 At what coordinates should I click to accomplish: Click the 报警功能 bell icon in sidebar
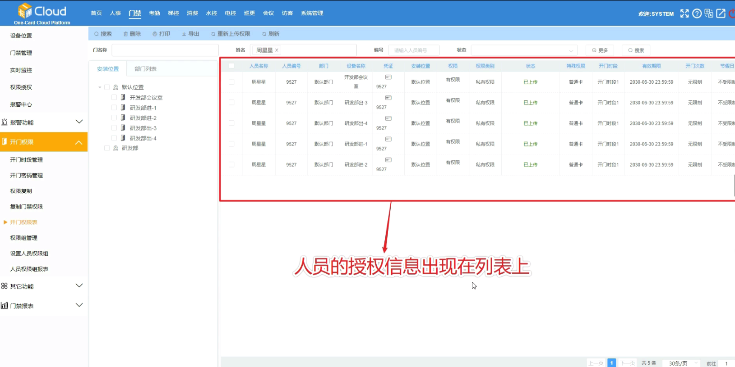(5, 122)
